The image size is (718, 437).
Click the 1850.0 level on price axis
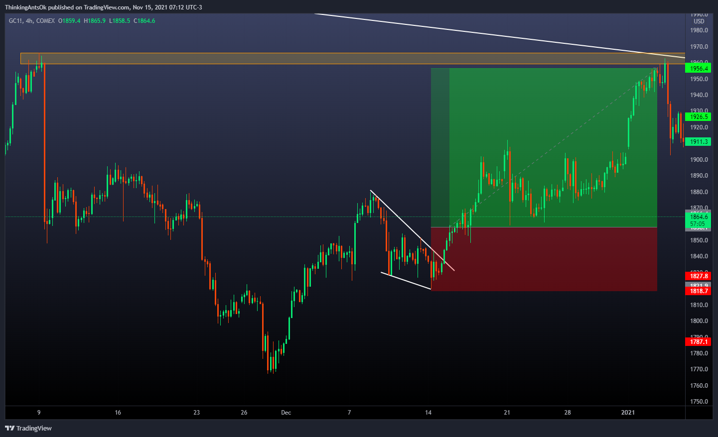(x=699, y=240)
